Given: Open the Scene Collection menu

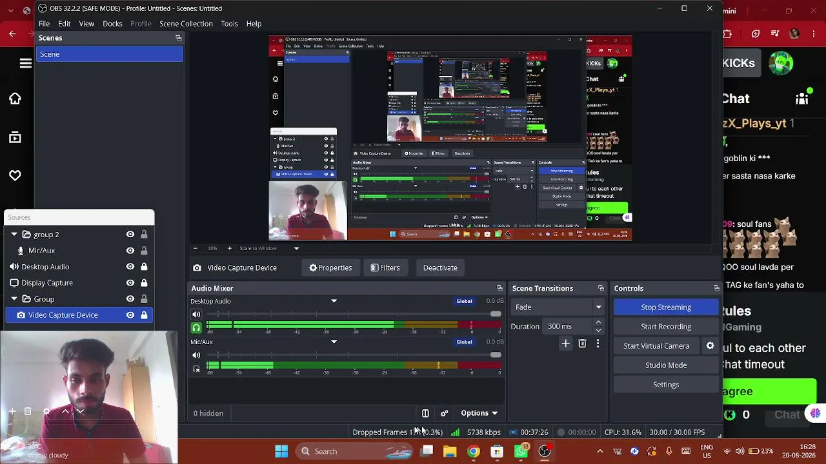Looking at the screenshot, I should pos(186,24).
